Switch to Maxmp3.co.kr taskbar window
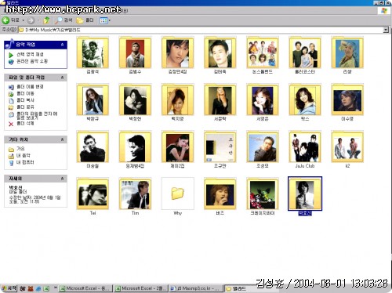This screenshot has width=392, height=293. (196, 288)
